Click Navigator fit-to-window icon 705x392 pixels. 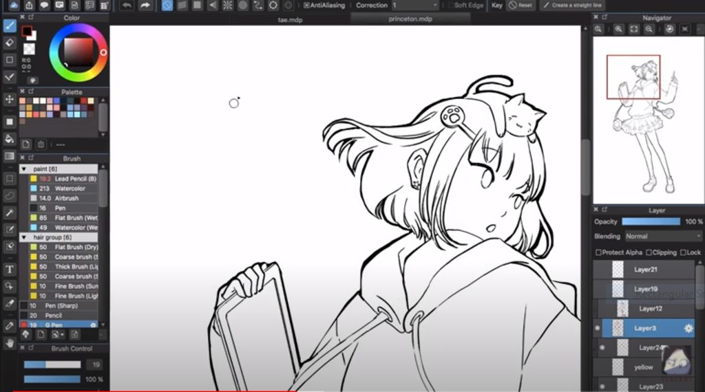coord(634,29)
